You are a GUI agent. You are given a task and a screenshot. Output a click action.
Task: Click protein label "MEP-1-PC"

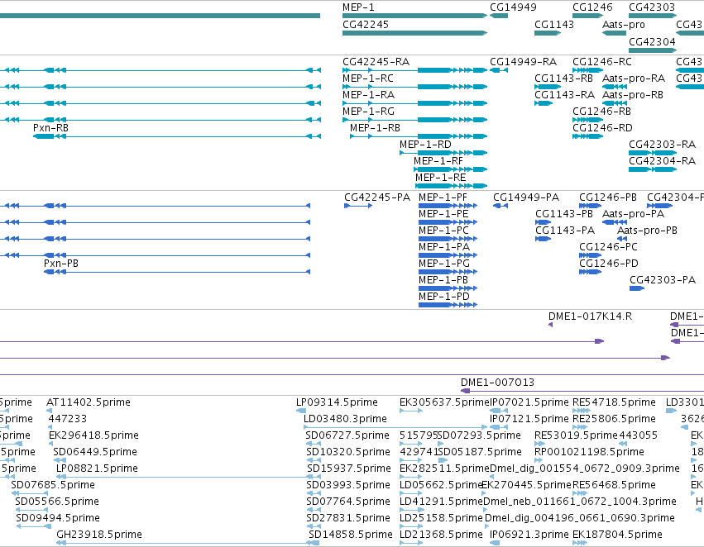443,231
